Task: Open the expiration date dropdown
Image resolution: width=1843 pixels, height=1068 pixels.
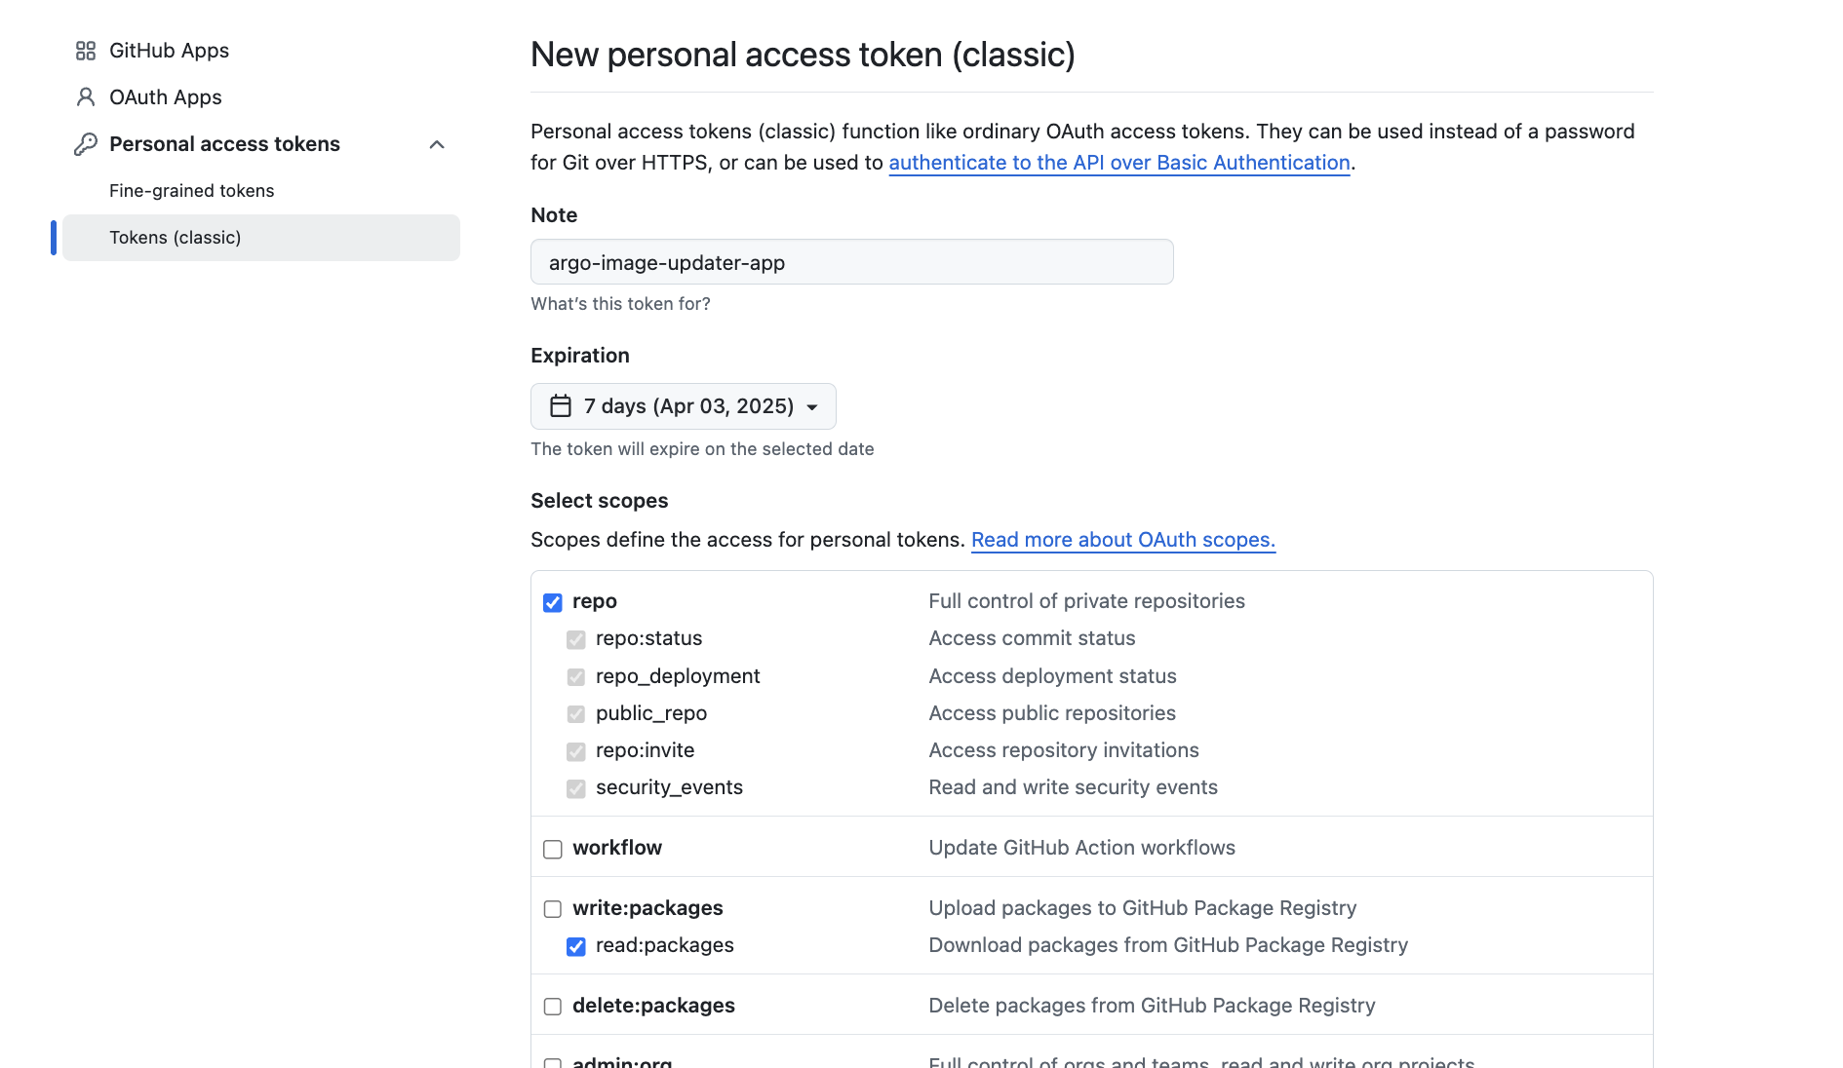Action: pos(683,406)
